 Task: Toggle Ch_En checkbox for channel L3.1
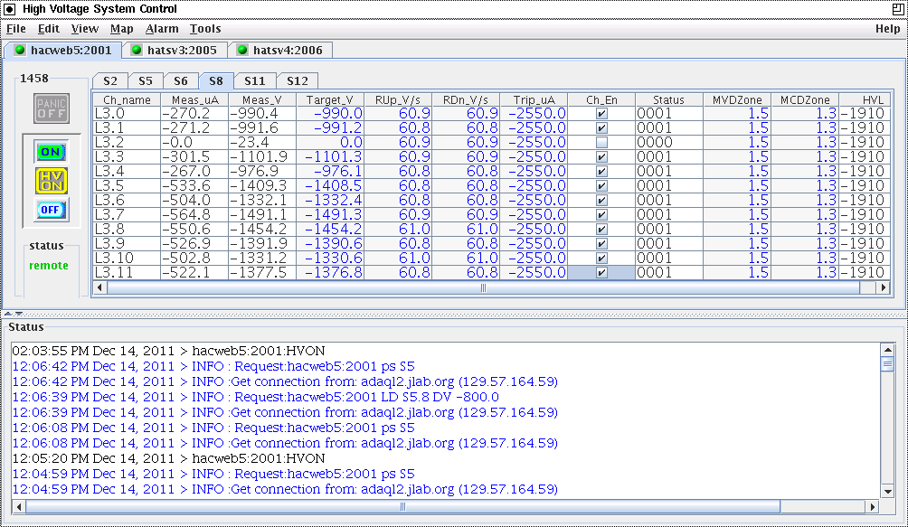click(x=601, y=128)
